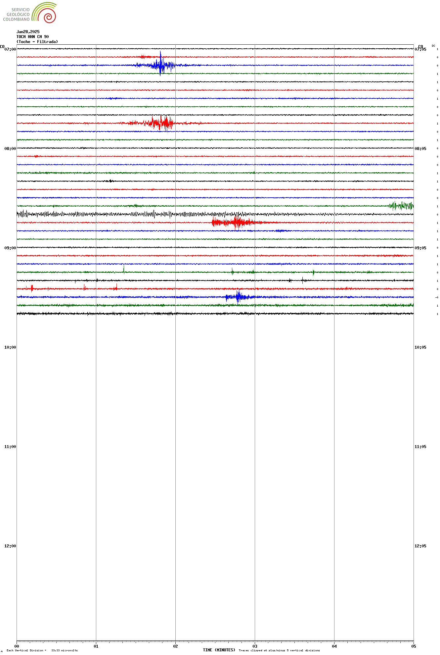Click the red seismic event below 08:00 row
The image size is (440, 655).
click(237, 223)
